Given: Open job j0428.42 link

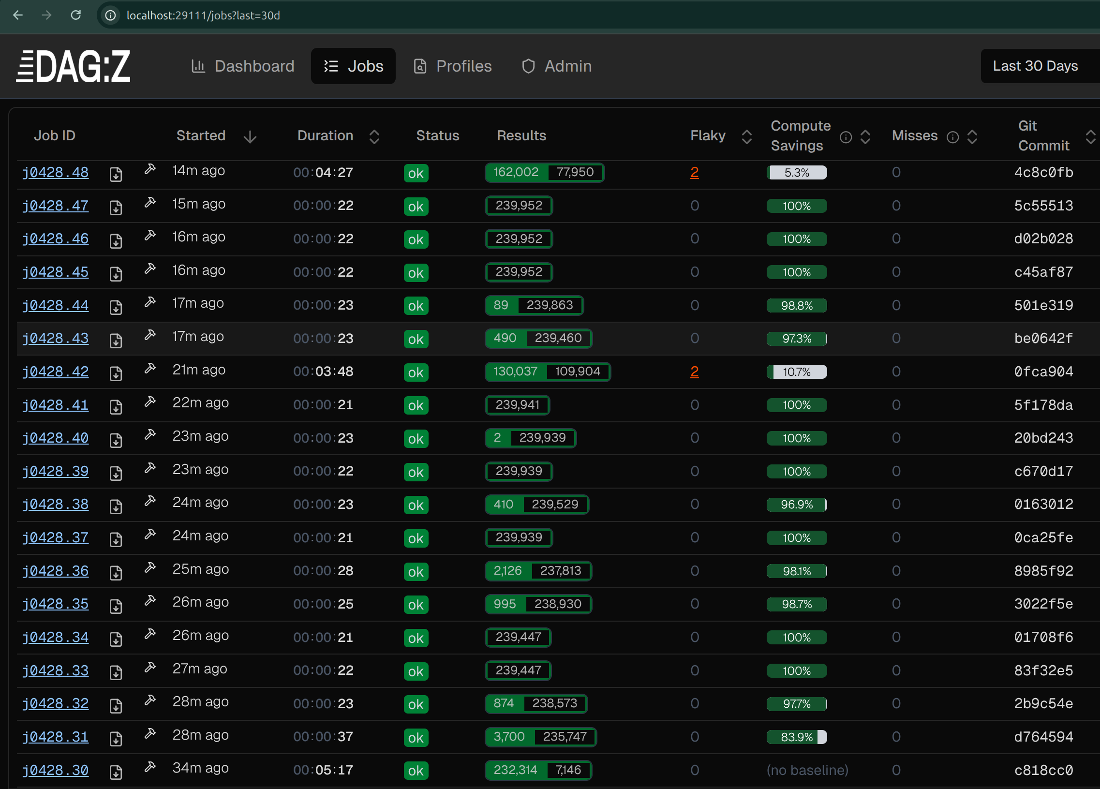Looking at the screenshot, I should [x=55, y=372].
